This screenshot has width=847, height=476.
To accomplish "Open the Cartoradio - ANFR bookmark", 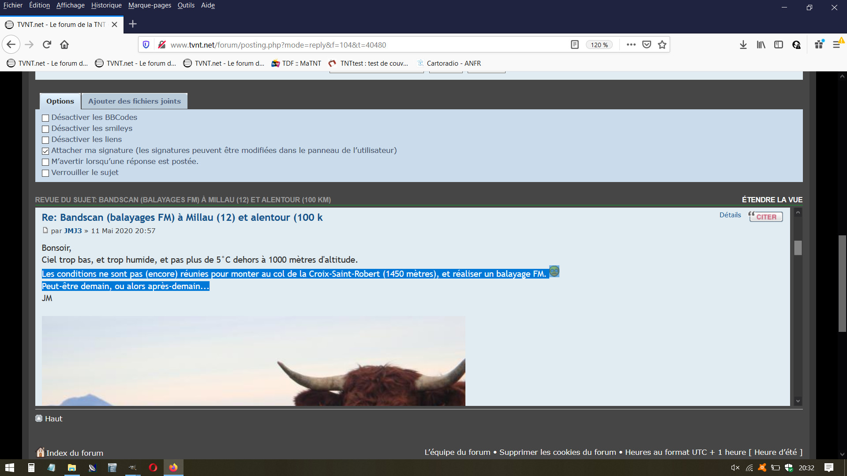I will [x=449, y=63].
